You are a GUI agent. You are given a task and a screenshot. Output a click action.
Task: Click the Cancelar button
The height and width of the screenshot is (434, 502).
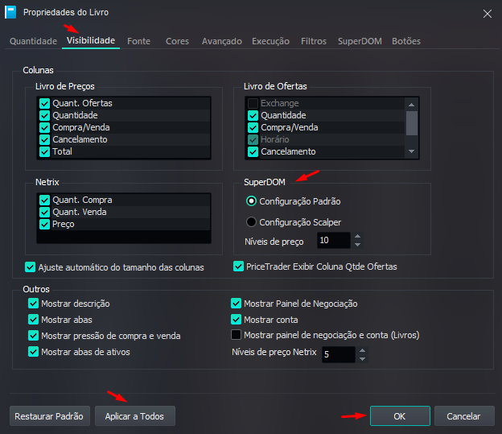[464, 416]
